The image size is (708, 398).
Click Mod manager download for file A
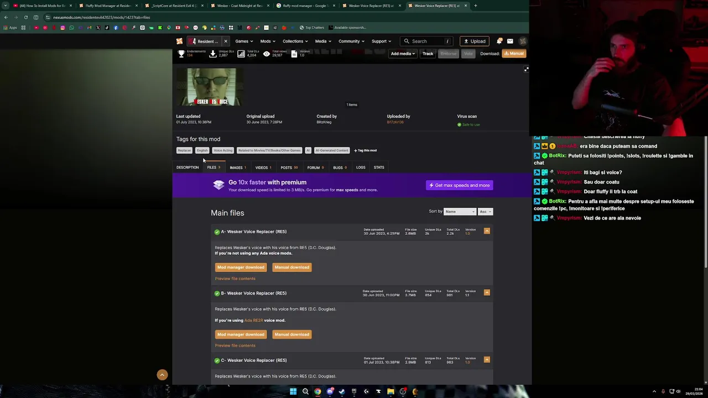[241, 268]
